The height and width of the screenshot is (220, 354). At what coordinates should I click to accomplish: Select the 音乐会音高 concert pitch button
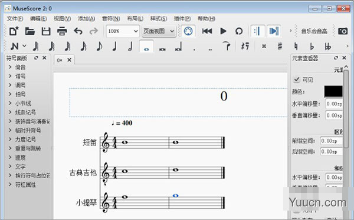tap(314, 31)
